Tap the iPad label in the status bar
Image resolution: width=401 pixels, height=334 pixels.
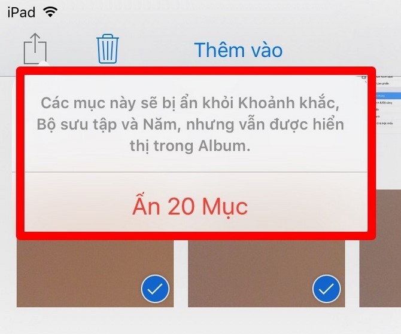(21, 13)
